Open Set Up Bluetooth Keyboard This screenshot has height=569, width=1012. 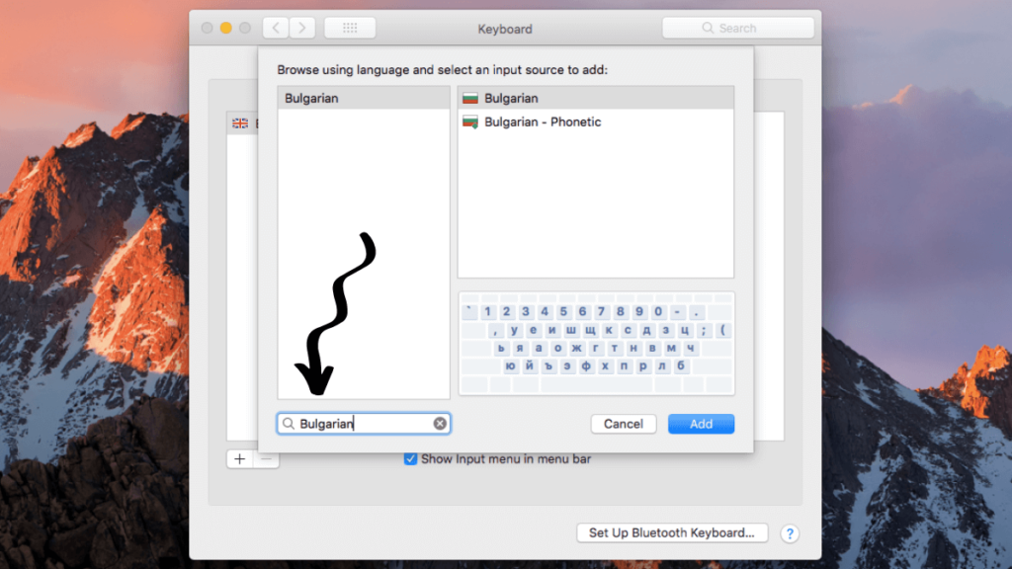pos(671,532)
